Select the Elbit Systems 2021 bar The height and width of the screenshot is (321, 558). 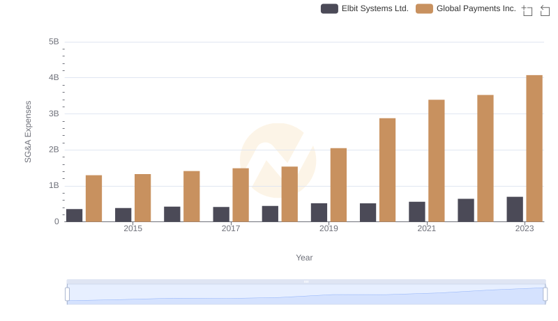[x=416, y=212]
